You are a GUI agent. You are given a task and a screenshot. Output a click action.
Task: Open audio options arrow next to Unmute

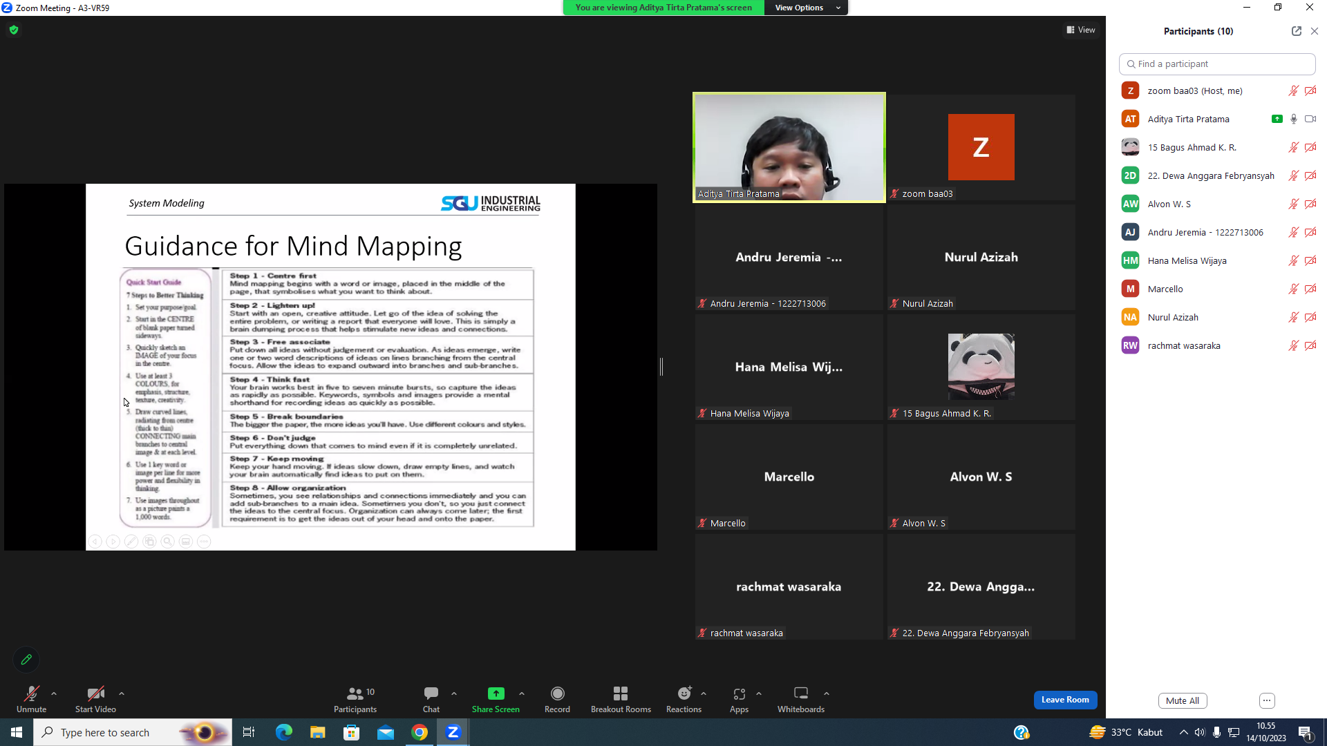click(x=54, y=694)
